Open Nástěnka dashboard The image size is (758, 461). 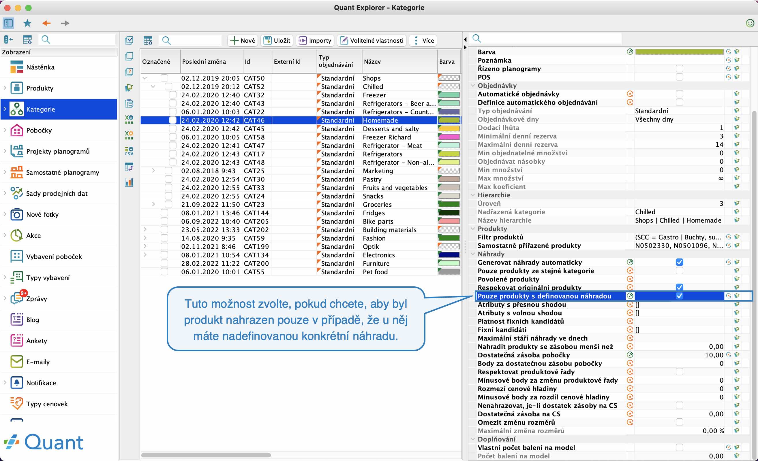point(59,67)
